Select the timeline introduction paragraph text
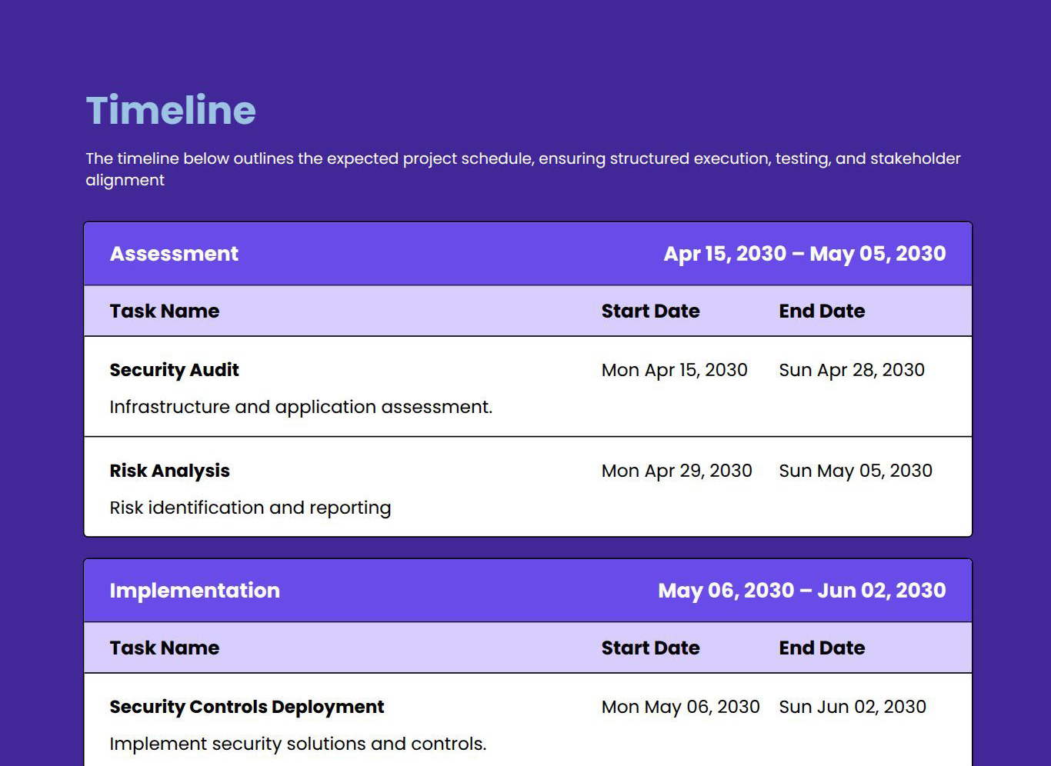 tap(522, 168)
